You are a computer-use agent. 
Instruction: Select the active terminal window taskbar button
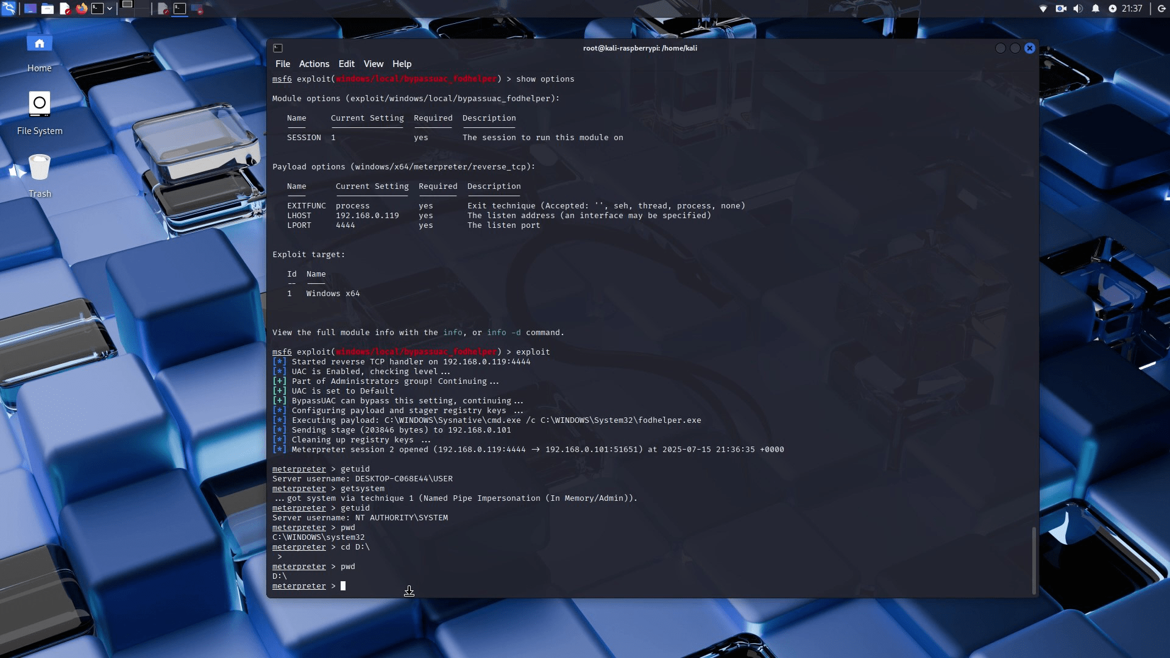point(180,9)
